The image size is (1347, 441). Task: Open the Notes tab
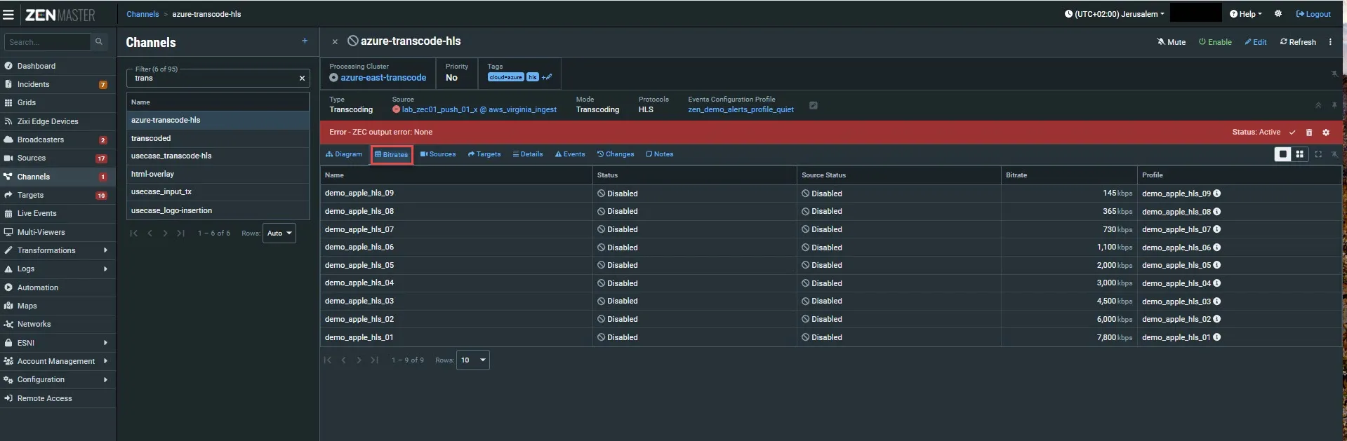click(660, 154)
